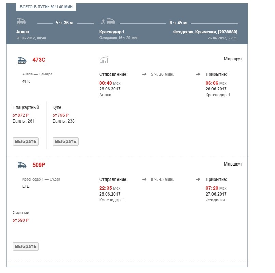Click train number 473С

click(39, 60)
